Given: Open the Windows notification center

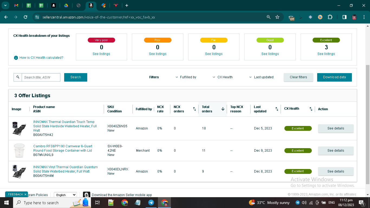Looking at the screenshot, I should [361, 203].
